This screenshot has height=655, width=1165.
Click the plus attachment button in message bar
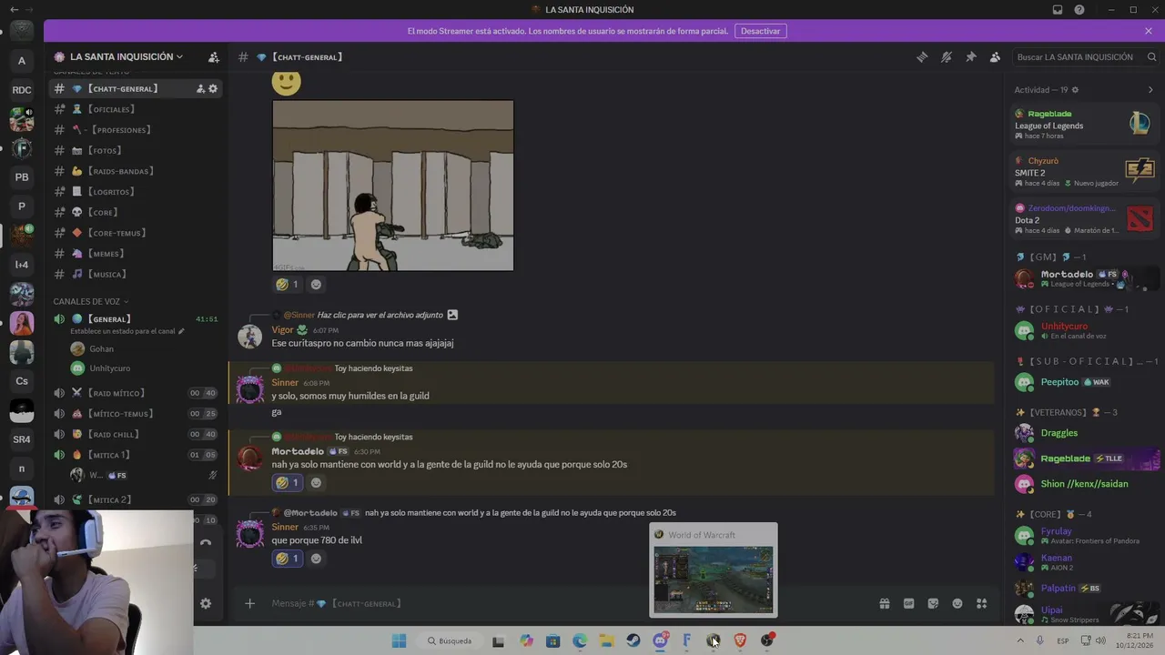pos(249,603)
